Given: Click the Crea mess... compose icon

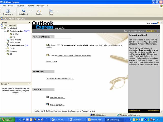Looking at the screenshot, I should pos(8,11).
